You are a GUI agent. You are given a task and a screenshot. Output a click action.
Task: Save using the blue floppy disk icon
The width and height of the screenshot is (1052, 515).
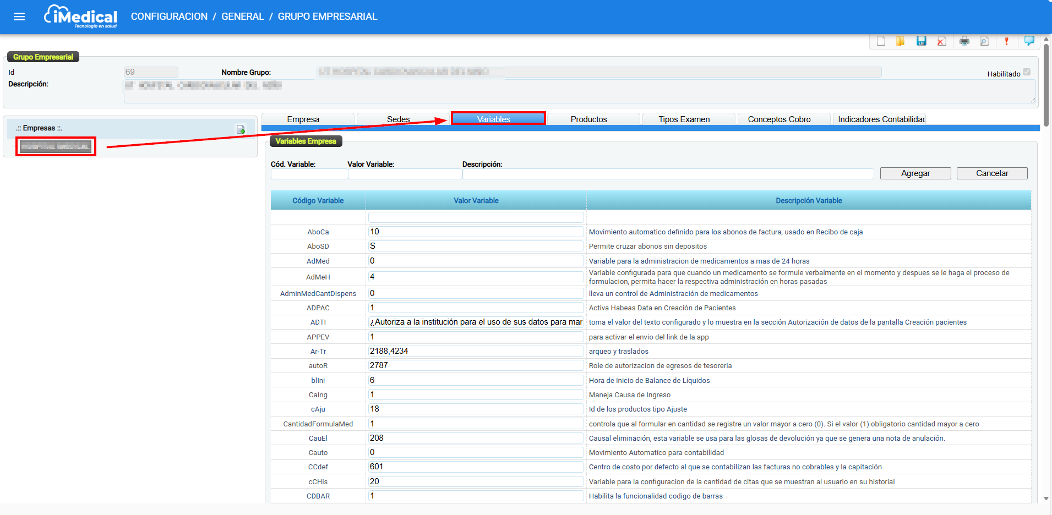pos(921,41)
